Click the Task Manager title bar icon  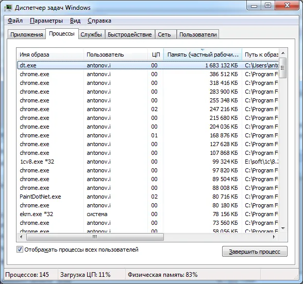[x=8, y=8]
